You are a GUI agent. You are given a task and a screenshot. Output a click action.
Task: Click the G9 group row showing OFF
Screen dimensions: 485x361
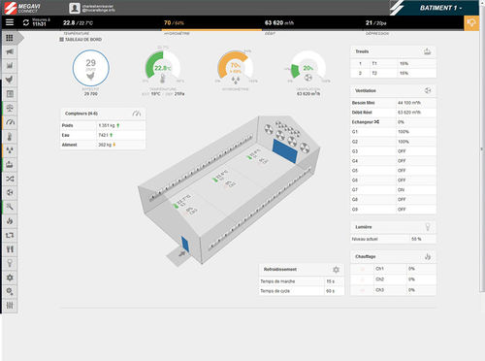[x=393, y=210]
